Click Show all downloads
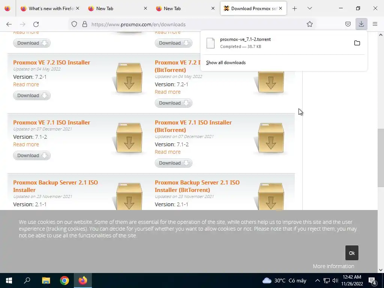 tap(226, 63)
